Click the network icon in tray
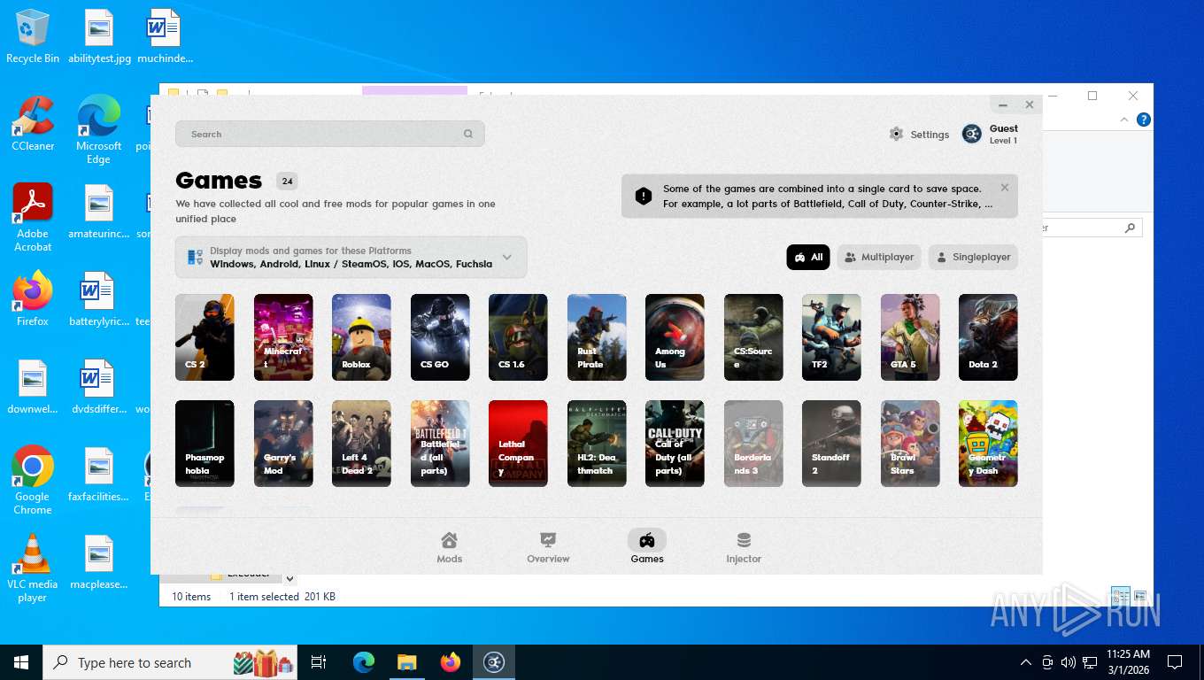The width and height of the screenshot is (1204, 680). [x=1090, y=662]
